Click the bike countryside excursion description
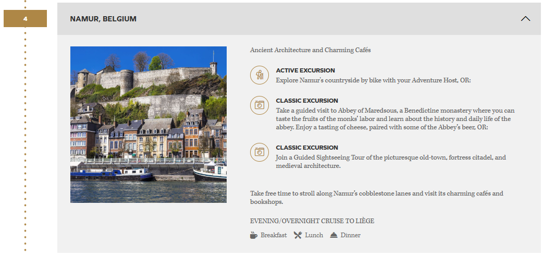 click(373, 80)
